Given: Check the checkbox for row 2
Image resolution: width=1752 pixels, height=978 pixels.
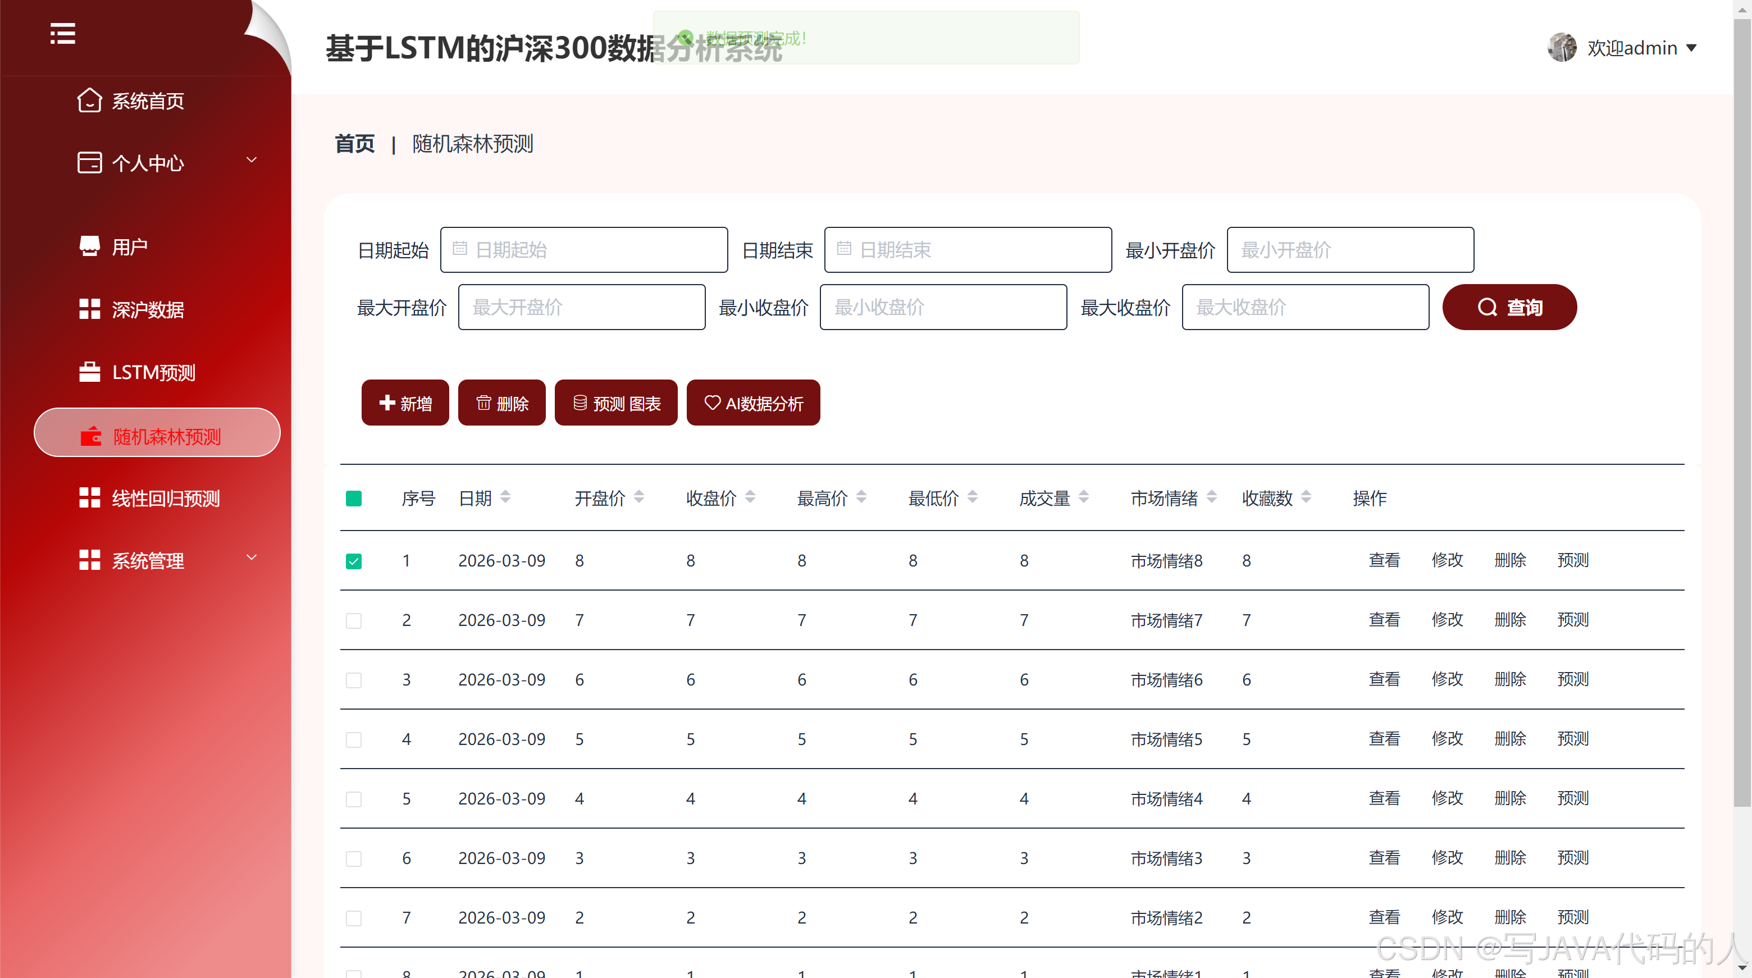Looking at the screenshot, I should [354, 620].
